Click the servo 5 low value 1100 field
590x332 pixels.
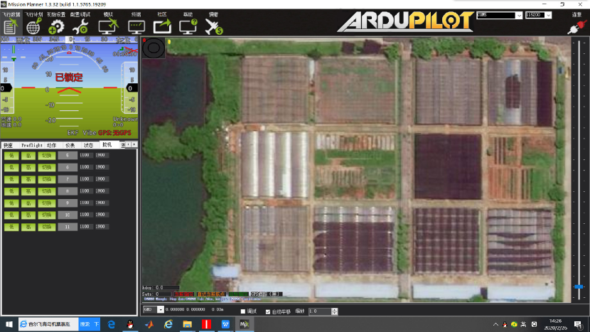tap(85, 155)
